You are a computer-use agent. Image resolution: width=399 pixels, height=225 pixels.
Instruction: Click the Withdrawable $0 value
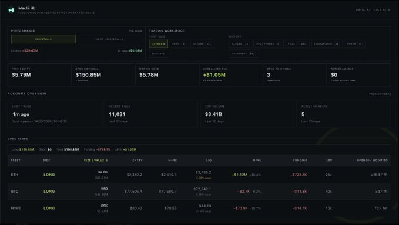tap(334, 75)
